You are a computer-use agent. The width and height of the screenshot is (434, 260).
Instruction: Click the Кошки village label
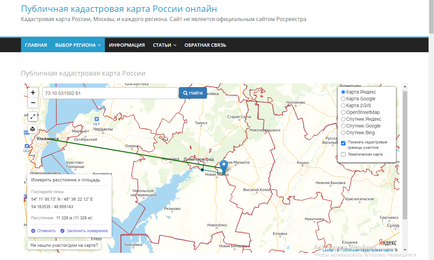(x=303, y=163)
